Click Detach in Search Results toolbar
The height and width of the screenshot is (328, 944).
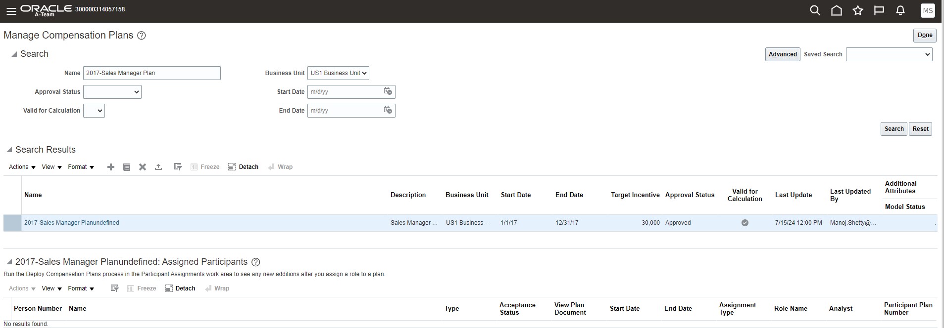pos(243,167)
